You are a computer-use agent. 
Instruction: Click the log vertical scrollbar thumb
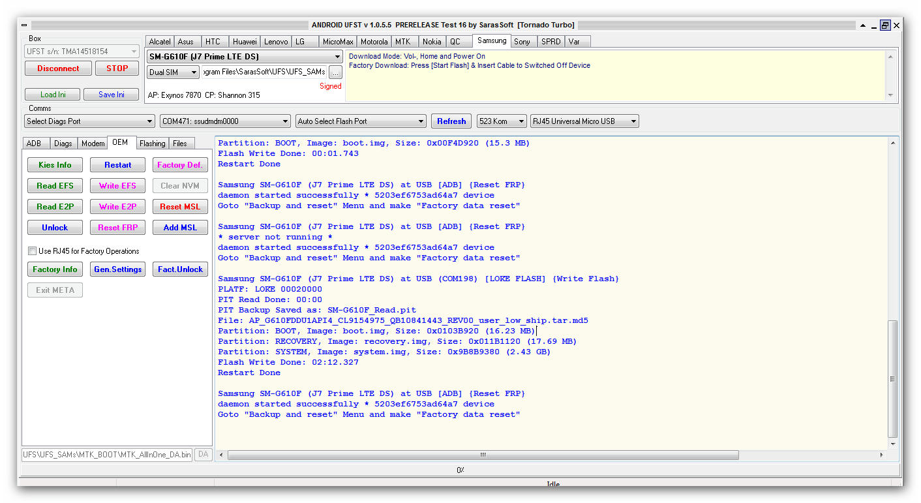click(893, 379)
